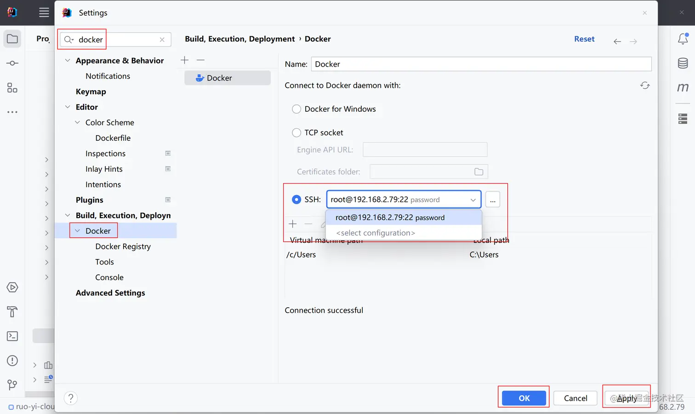695x414 pixels.
Task: Open Docker Registry settings
Action: click(x=123, y=247)
